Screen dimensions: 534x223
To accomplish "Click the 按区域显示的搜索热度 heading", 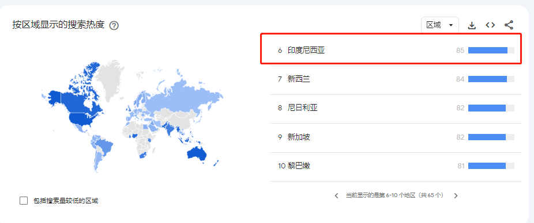I will (x=58, y=25).
